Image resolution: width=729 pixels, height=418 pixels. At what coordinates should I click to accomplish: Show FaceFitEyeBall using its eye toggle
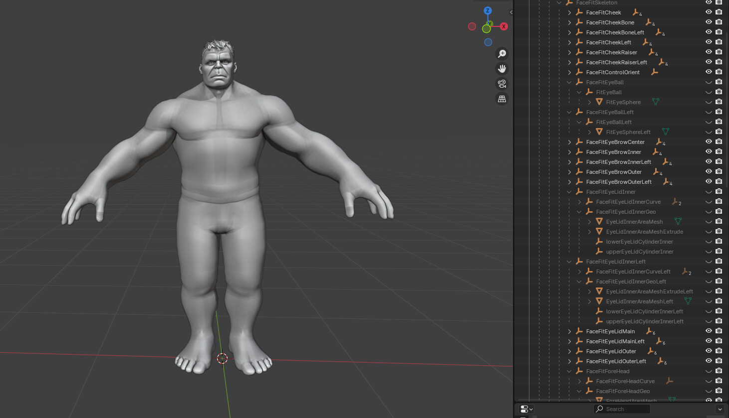pos(709,82)
